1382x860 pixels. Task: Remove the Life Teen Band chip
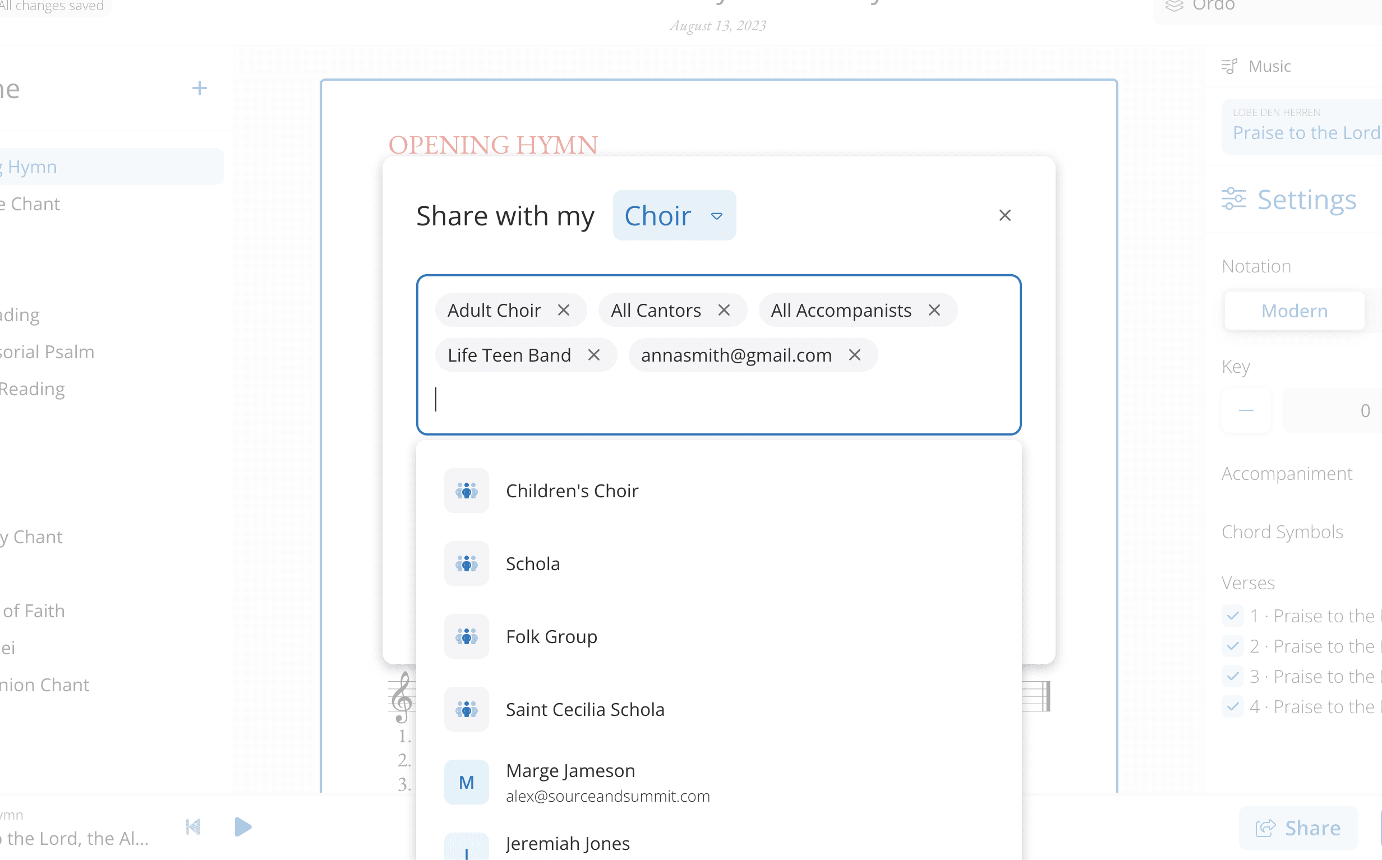[593, 355]
